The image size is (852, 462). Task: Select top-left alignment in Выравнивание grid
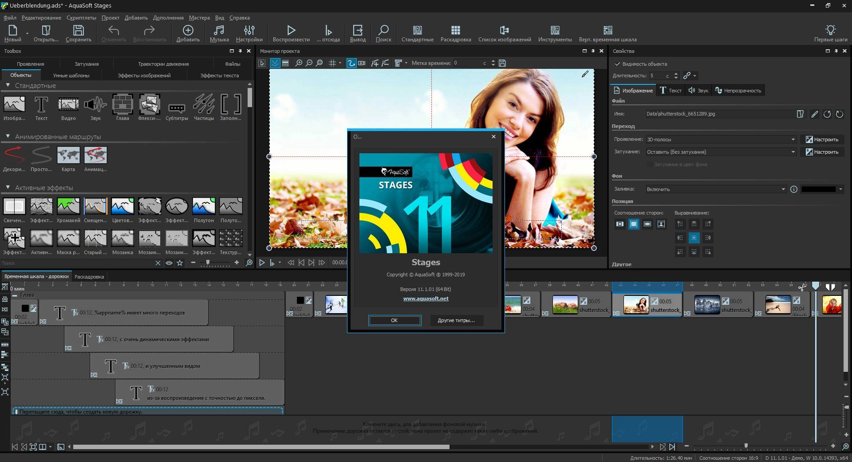tap(680, 224)
